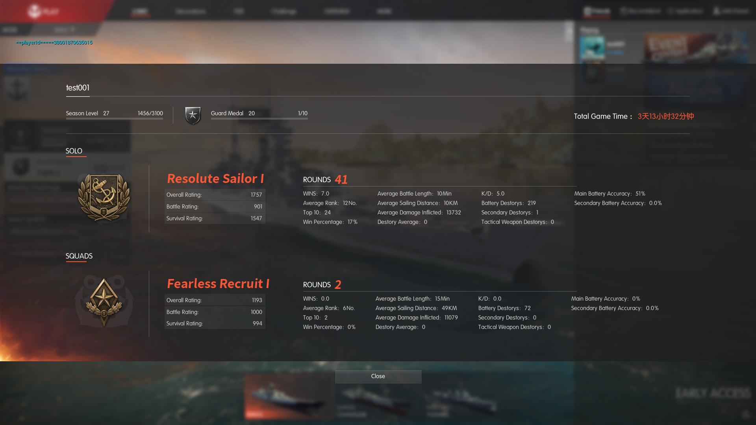Close the player stats panel
The width and height of the screenshot is (756, 425).
[x=378, y=376]
